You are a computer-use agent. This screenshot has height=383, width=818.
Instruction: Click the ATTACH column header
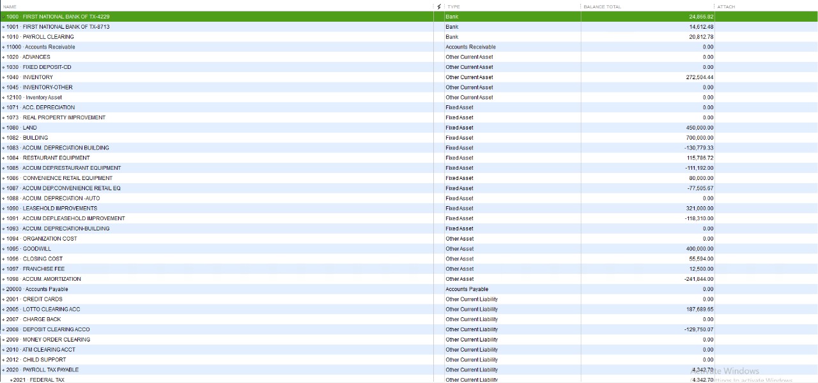(726, 6)
